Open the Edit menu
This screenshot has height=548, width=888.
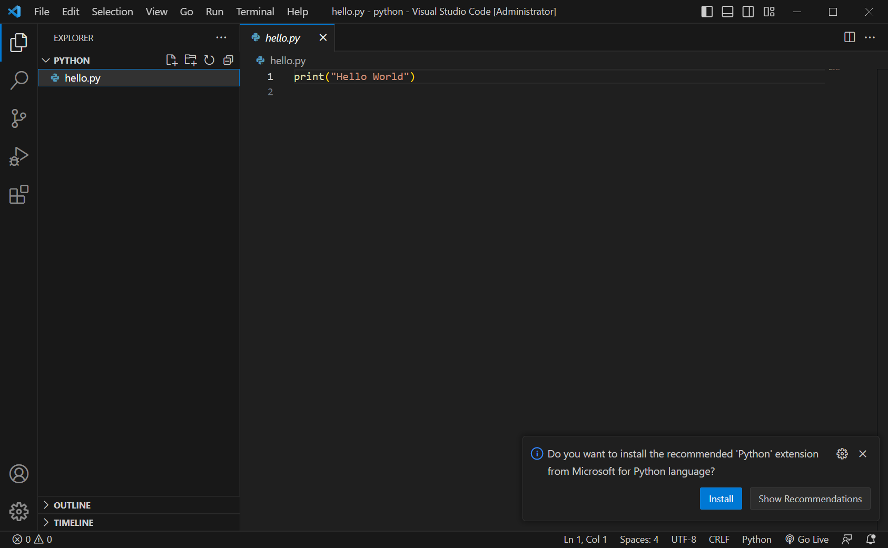coord(71,12)
